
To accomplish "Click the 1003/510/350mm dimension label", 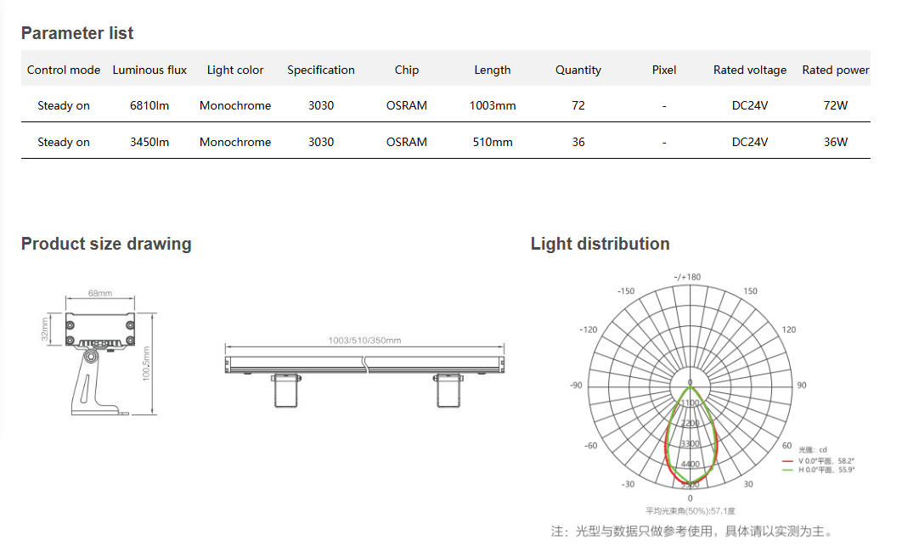I will coord(364,341).
